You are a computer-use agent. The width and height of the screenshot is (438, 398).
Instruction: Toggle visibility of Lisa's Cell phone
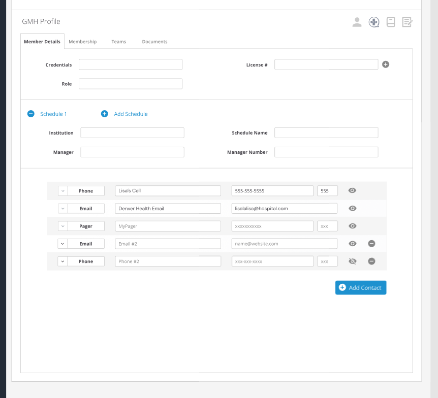click(352, 191)
